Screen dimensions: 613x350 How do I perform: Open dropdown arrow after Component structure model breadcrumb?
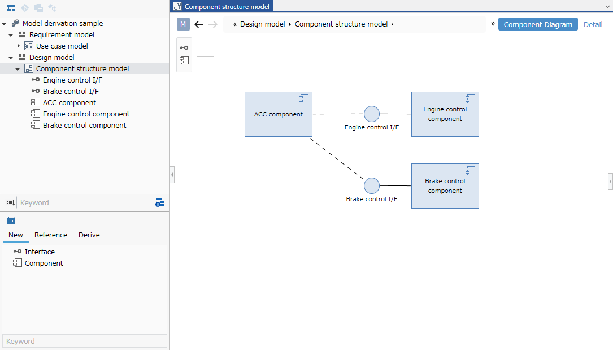pos(392,24)
